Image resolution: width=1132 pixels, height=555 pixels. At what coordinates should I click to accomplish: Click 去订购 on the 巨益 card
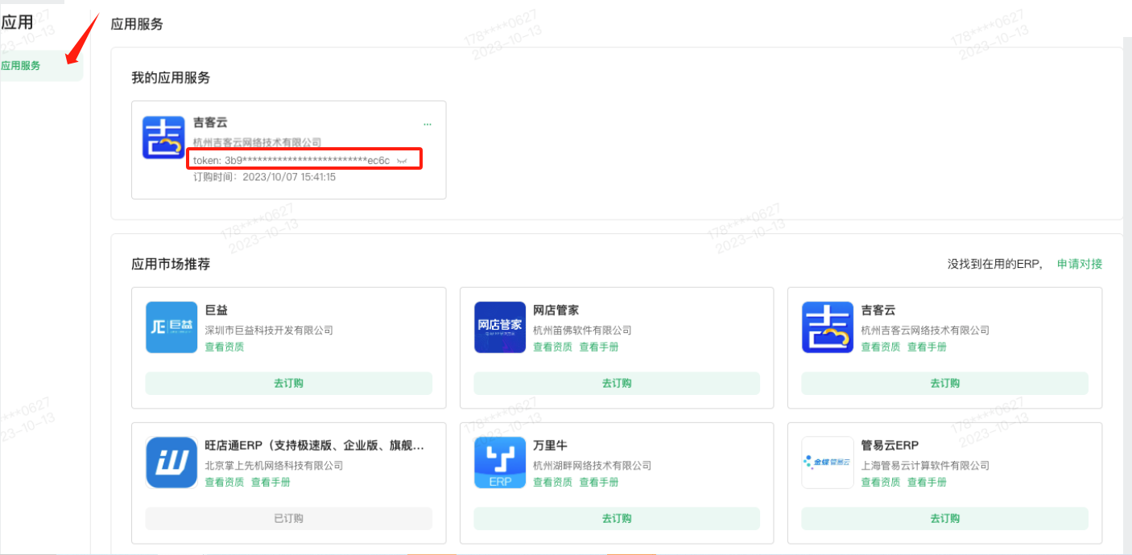[x=288, y=384]
